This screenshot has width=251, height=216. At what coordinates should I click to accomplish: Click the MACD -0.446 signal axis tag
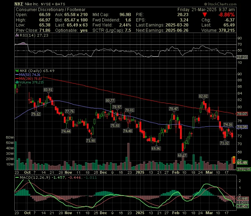coord(242,198)
